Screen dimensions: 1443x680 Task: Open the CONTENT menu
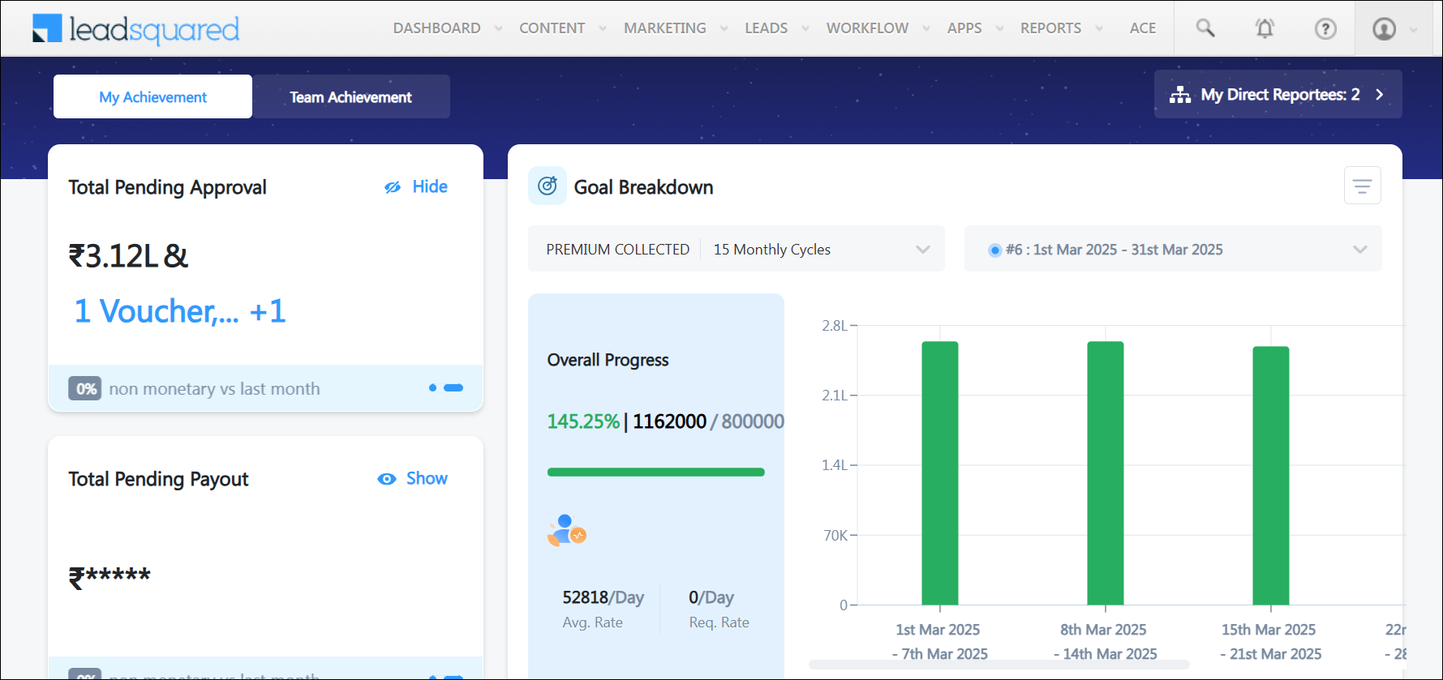pyautogui.click(x=552, y=28)
